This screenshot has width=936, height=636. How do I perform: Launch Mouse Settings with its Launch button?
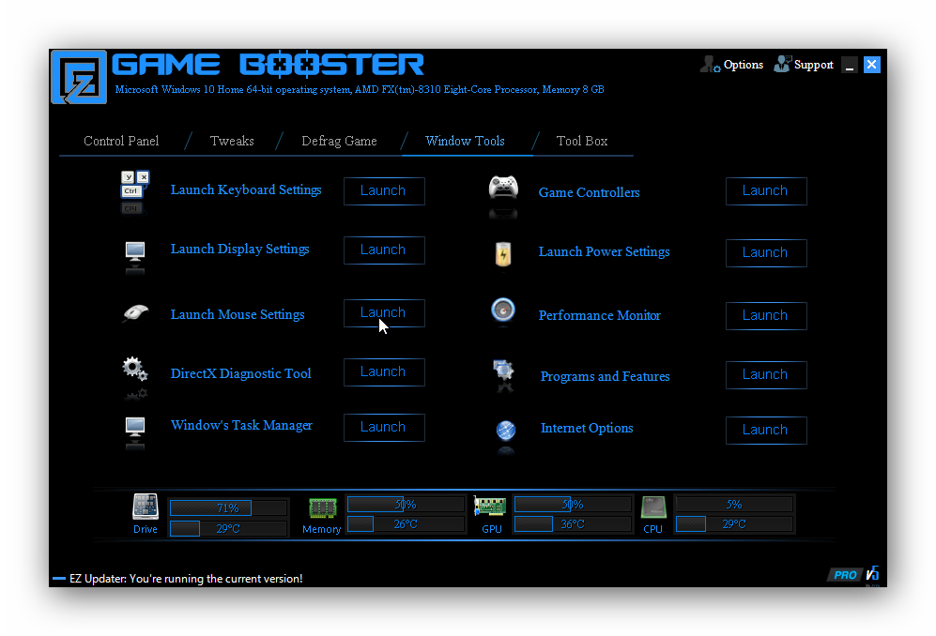[x=384, y=312]
